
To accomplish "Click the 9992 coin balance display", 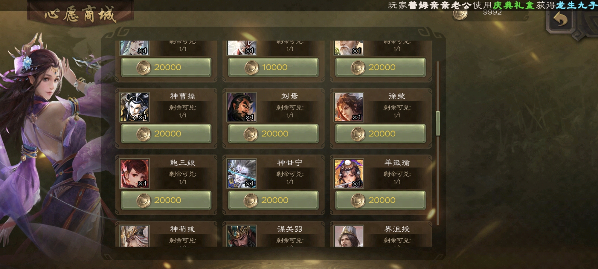I will (492, 12).
